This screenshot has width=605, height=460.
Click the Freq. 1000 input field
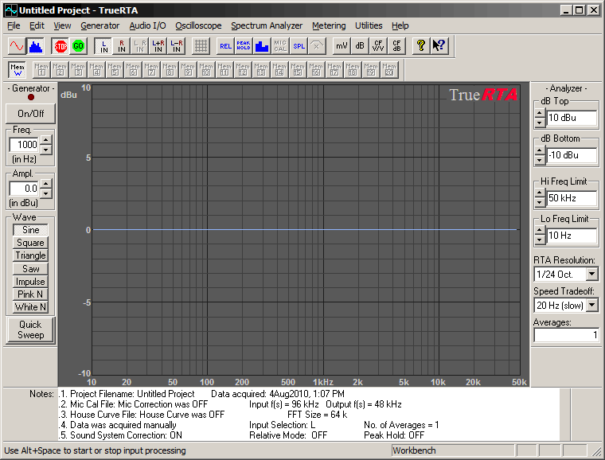pos(25,145)
